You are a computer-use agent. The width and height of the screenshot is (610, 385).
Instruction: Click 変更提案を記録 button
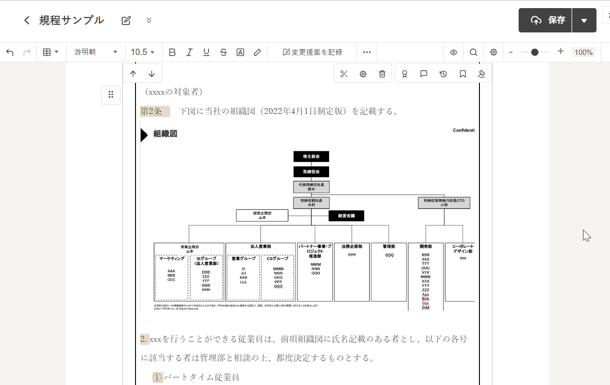(312, 52)
